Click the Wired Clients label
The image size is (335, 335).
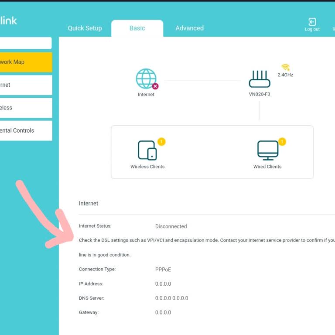pyautogui.click(x=267, y=167)
